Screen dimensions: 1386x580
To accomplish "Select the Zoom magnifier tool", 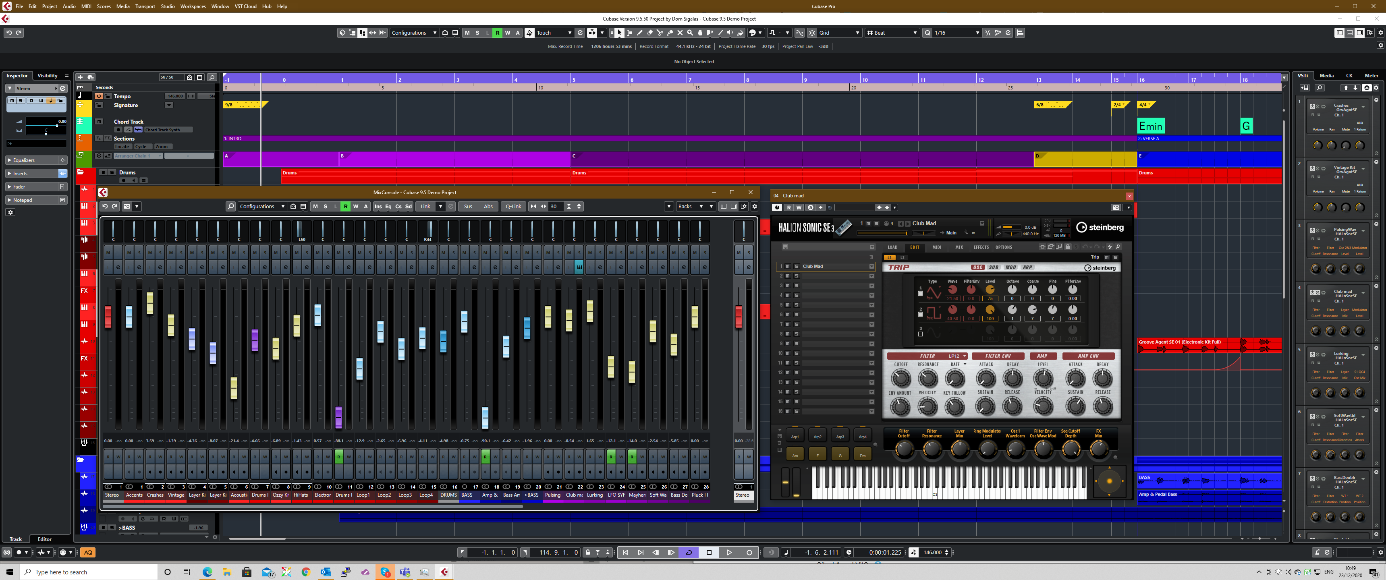I will pyautogui.click(x=690, y=33).
